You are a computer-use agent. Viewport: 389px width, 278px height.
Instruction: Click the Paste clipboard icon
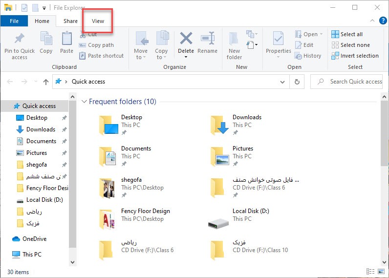pyautogui.click(x=67, y=39)
